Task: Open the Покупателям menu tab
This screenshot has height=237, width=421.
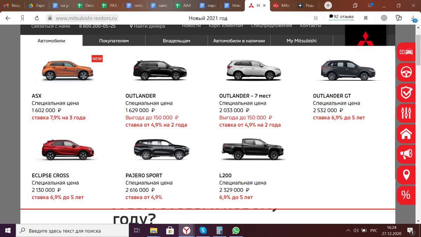Action: click(x=114, y=41)
